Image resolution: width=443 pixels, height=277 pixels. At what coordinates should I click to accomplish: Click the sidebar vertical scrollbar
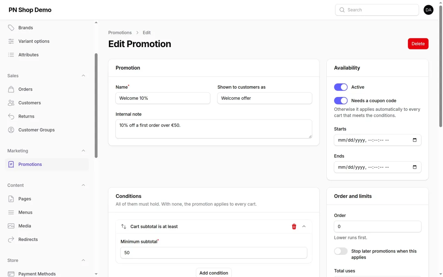[96, 106]
